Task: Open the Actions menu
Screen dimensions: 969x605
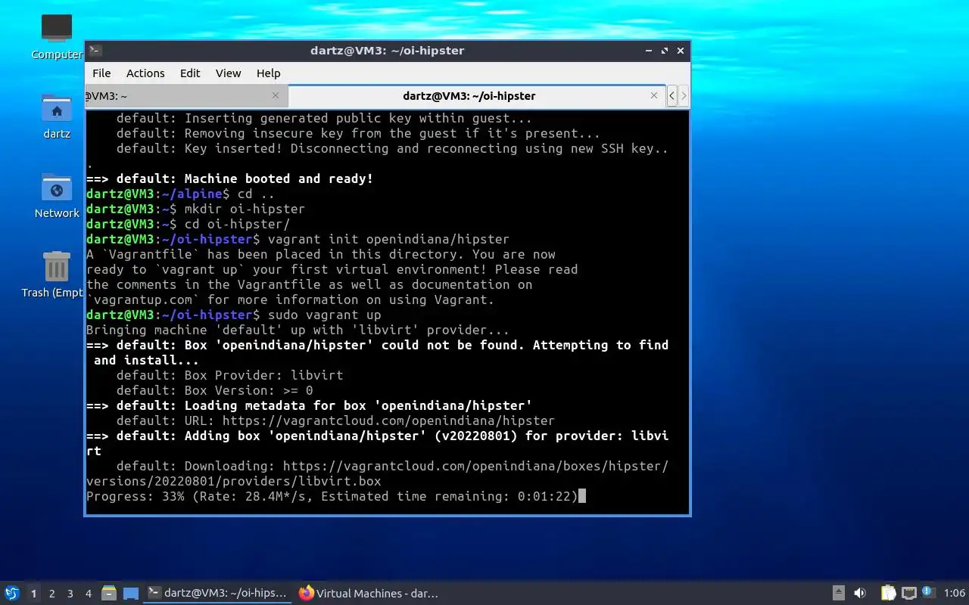Action: click(x=145, y=73)
